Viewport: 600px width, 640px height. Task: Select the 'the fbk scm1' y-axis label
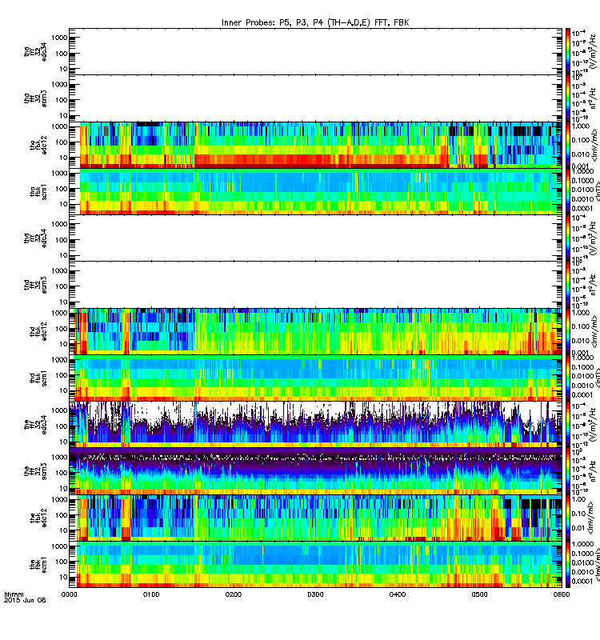(x=38, y=565)
